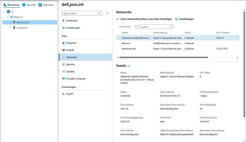Select s1.joos.int server in tree
Screen dimensions: 246x142
pyautogui.click(x=22, y=28)
